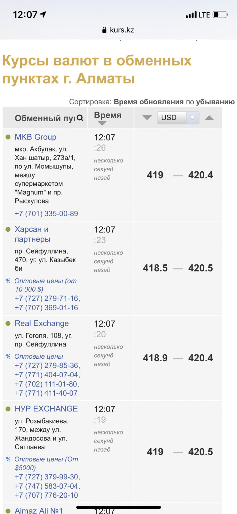Open the Real Exchange link

pos(42,323)
